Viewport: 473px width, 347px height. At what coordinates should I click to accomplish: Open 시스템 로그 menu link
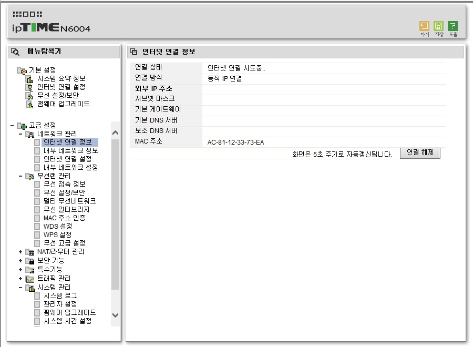click(x=60, y=295)
